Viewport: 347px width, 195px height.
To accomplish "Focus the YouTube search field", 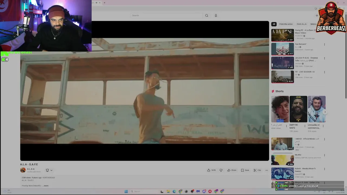I will [167, 15].
